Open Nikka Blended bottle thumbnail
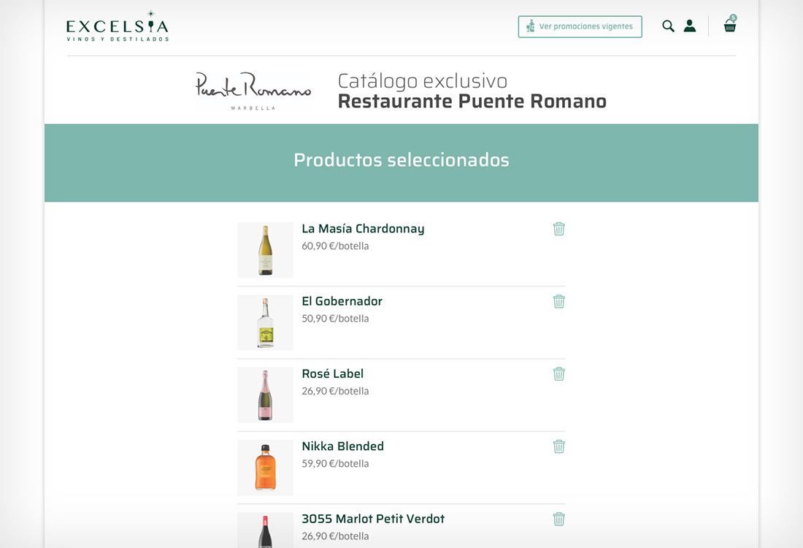The width and height of the screenshot is (803, 548). (x=265, y=467)
